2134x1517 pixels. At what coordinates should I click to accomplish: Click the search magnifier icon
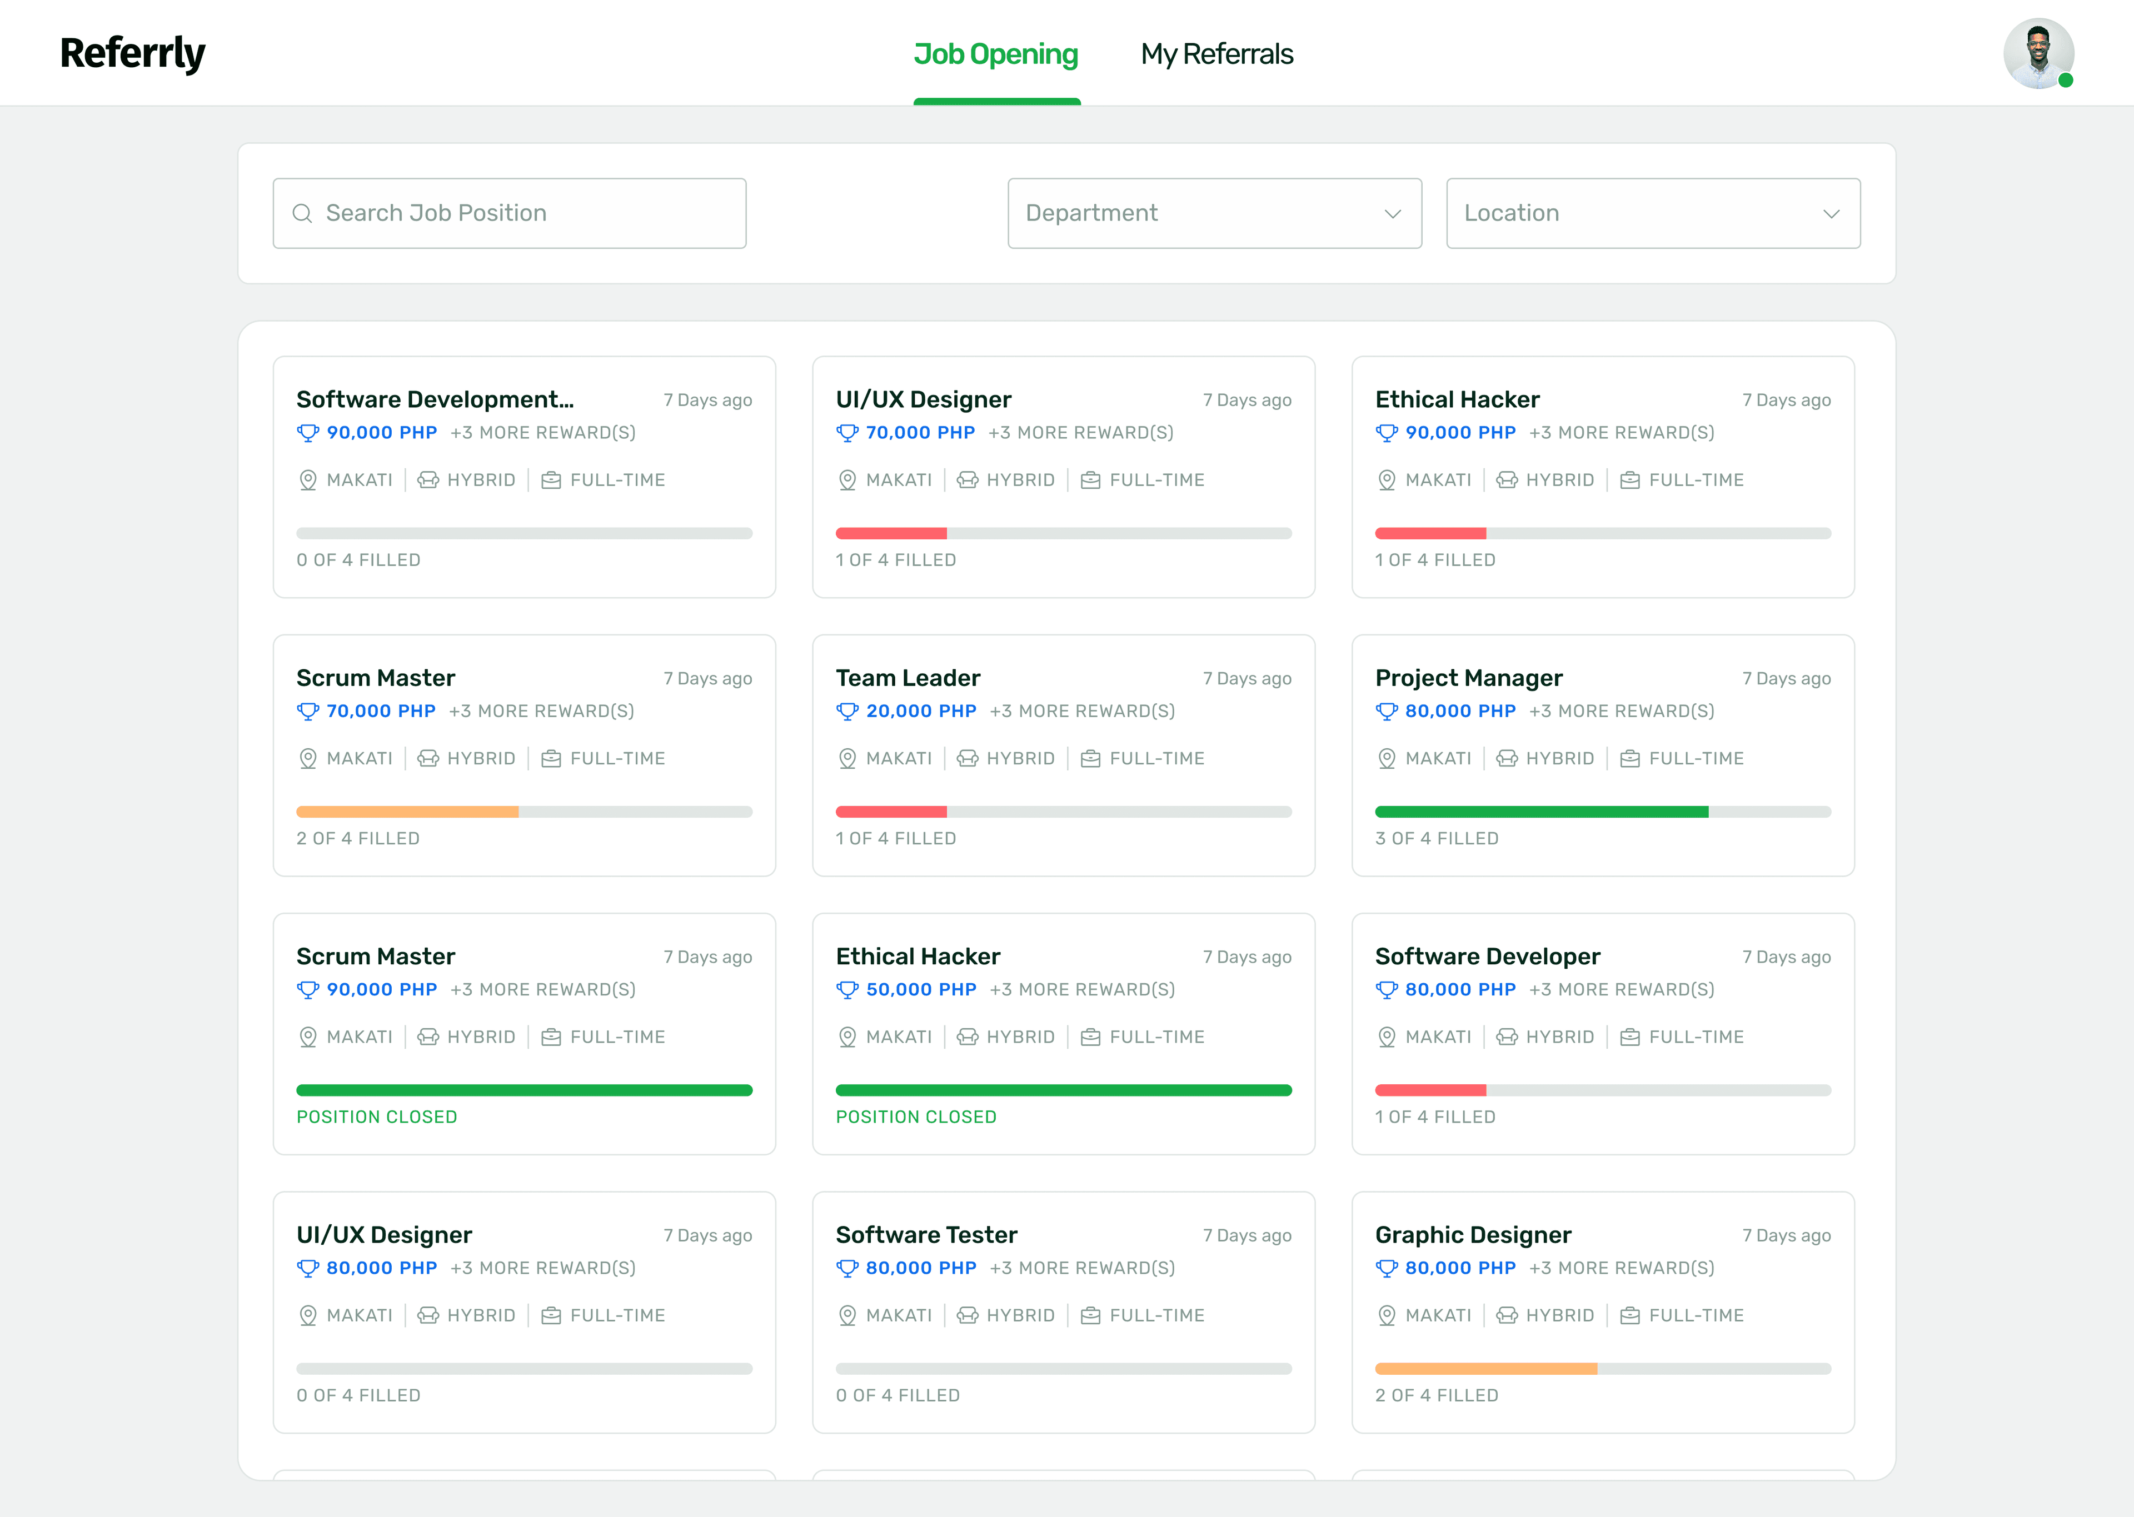(302, 214)
